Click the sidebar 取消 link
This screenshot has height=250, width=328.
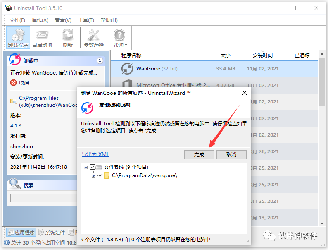(24, 83)
